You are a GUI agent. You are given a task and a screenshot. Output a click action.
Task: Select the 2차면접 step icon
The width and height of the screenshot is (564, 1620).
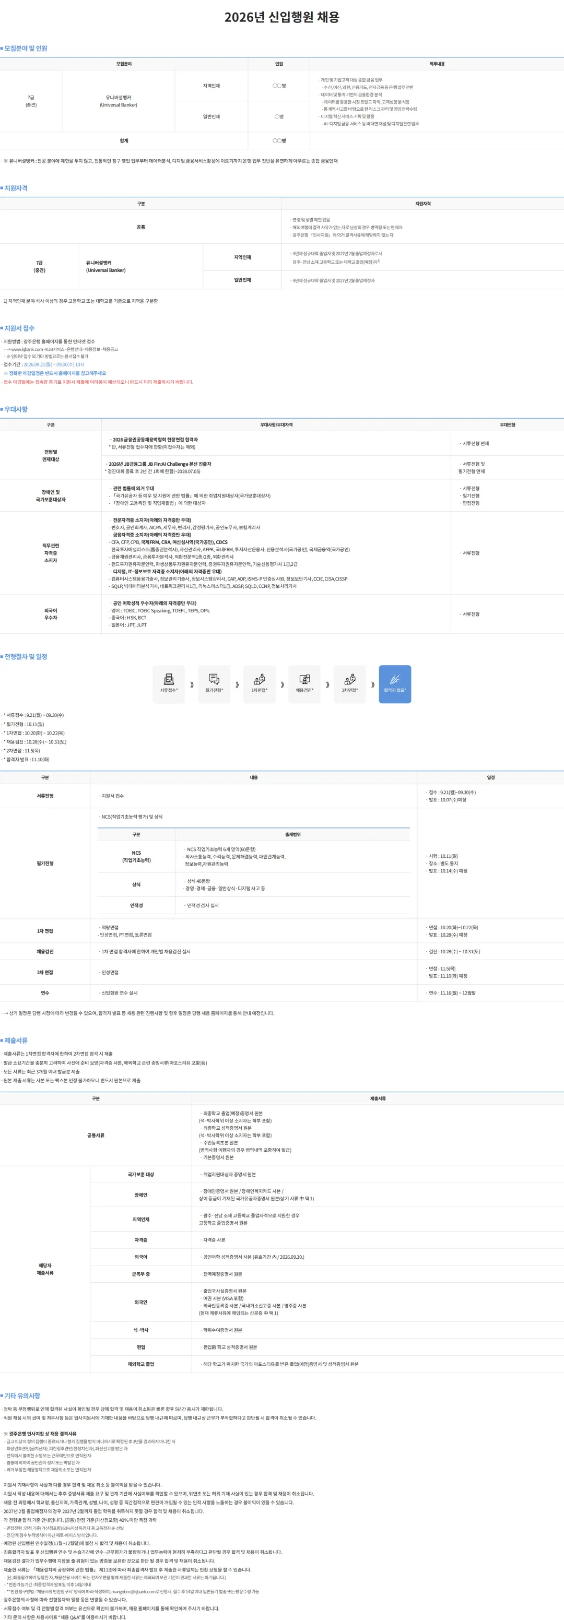349,683
